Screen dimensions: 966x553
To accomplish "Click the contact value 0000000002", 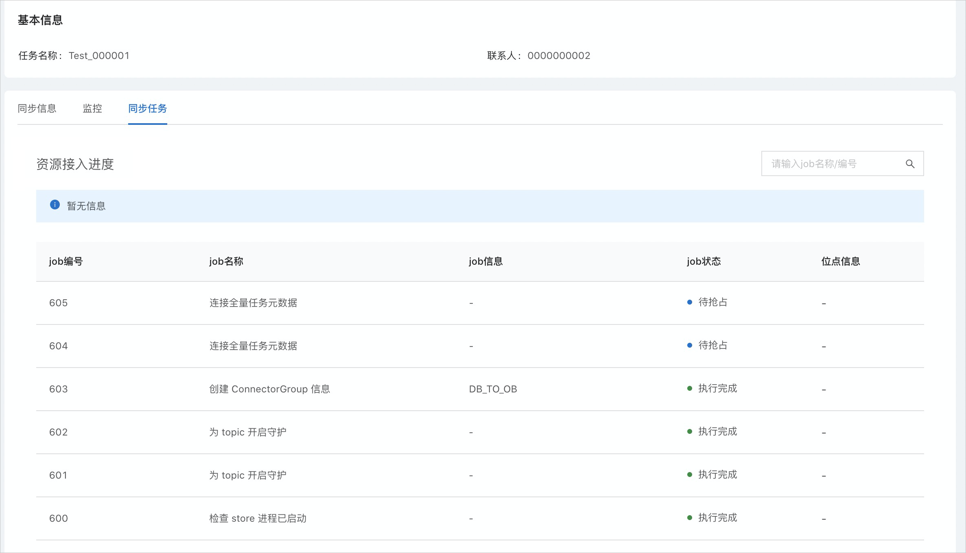I will tap(559, 56).
